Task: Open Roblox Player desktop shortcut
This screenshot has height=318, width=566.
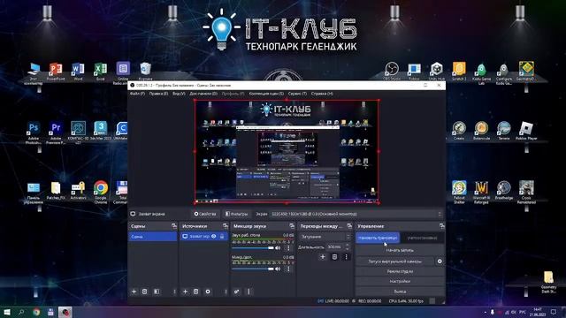Action: (x=526, y=131)
